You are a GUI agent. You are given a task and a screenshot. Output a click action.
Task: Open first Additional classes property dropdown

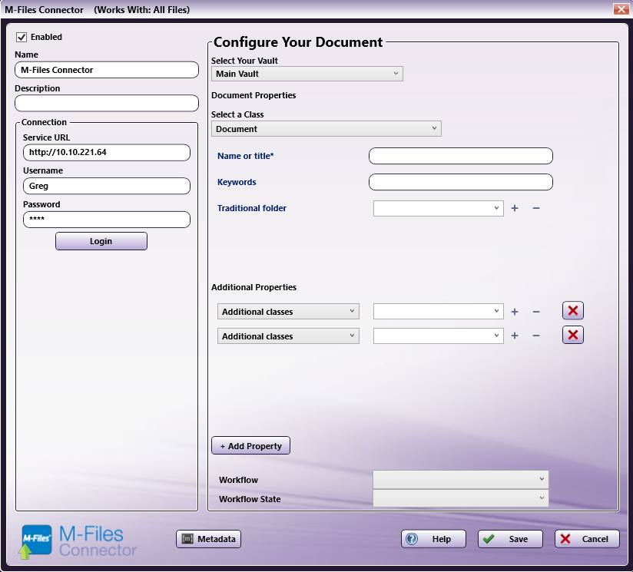[288, 312]
